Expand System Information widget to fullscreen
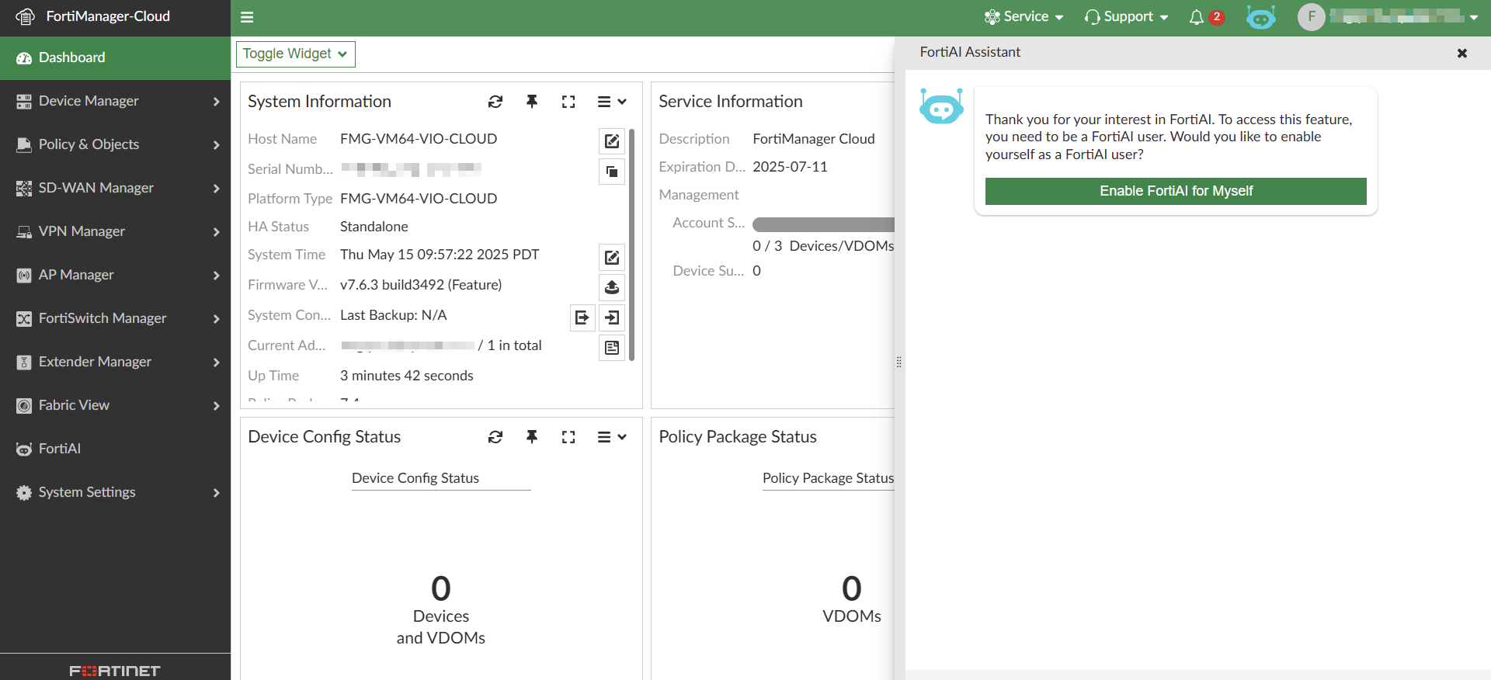Image resolution: width=1491 pixels, height=680 pixels. 568,102
